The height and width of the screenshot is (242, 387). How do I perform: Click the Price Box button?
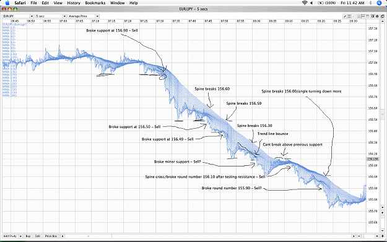51,236
